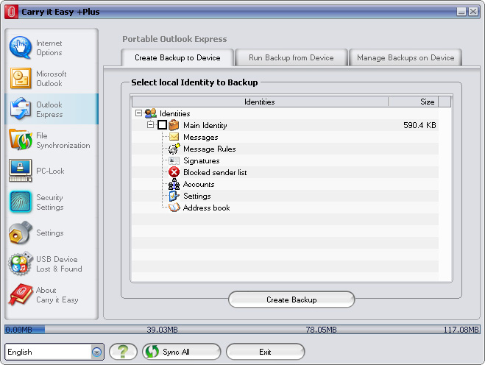This screenshot has height=365, width=485.
Task: Click the Exit button
Action: pyautogui.click(x=266, y=352)
